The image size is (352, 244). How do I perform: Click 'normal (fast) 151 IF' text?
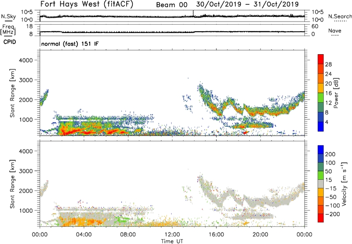70,44
